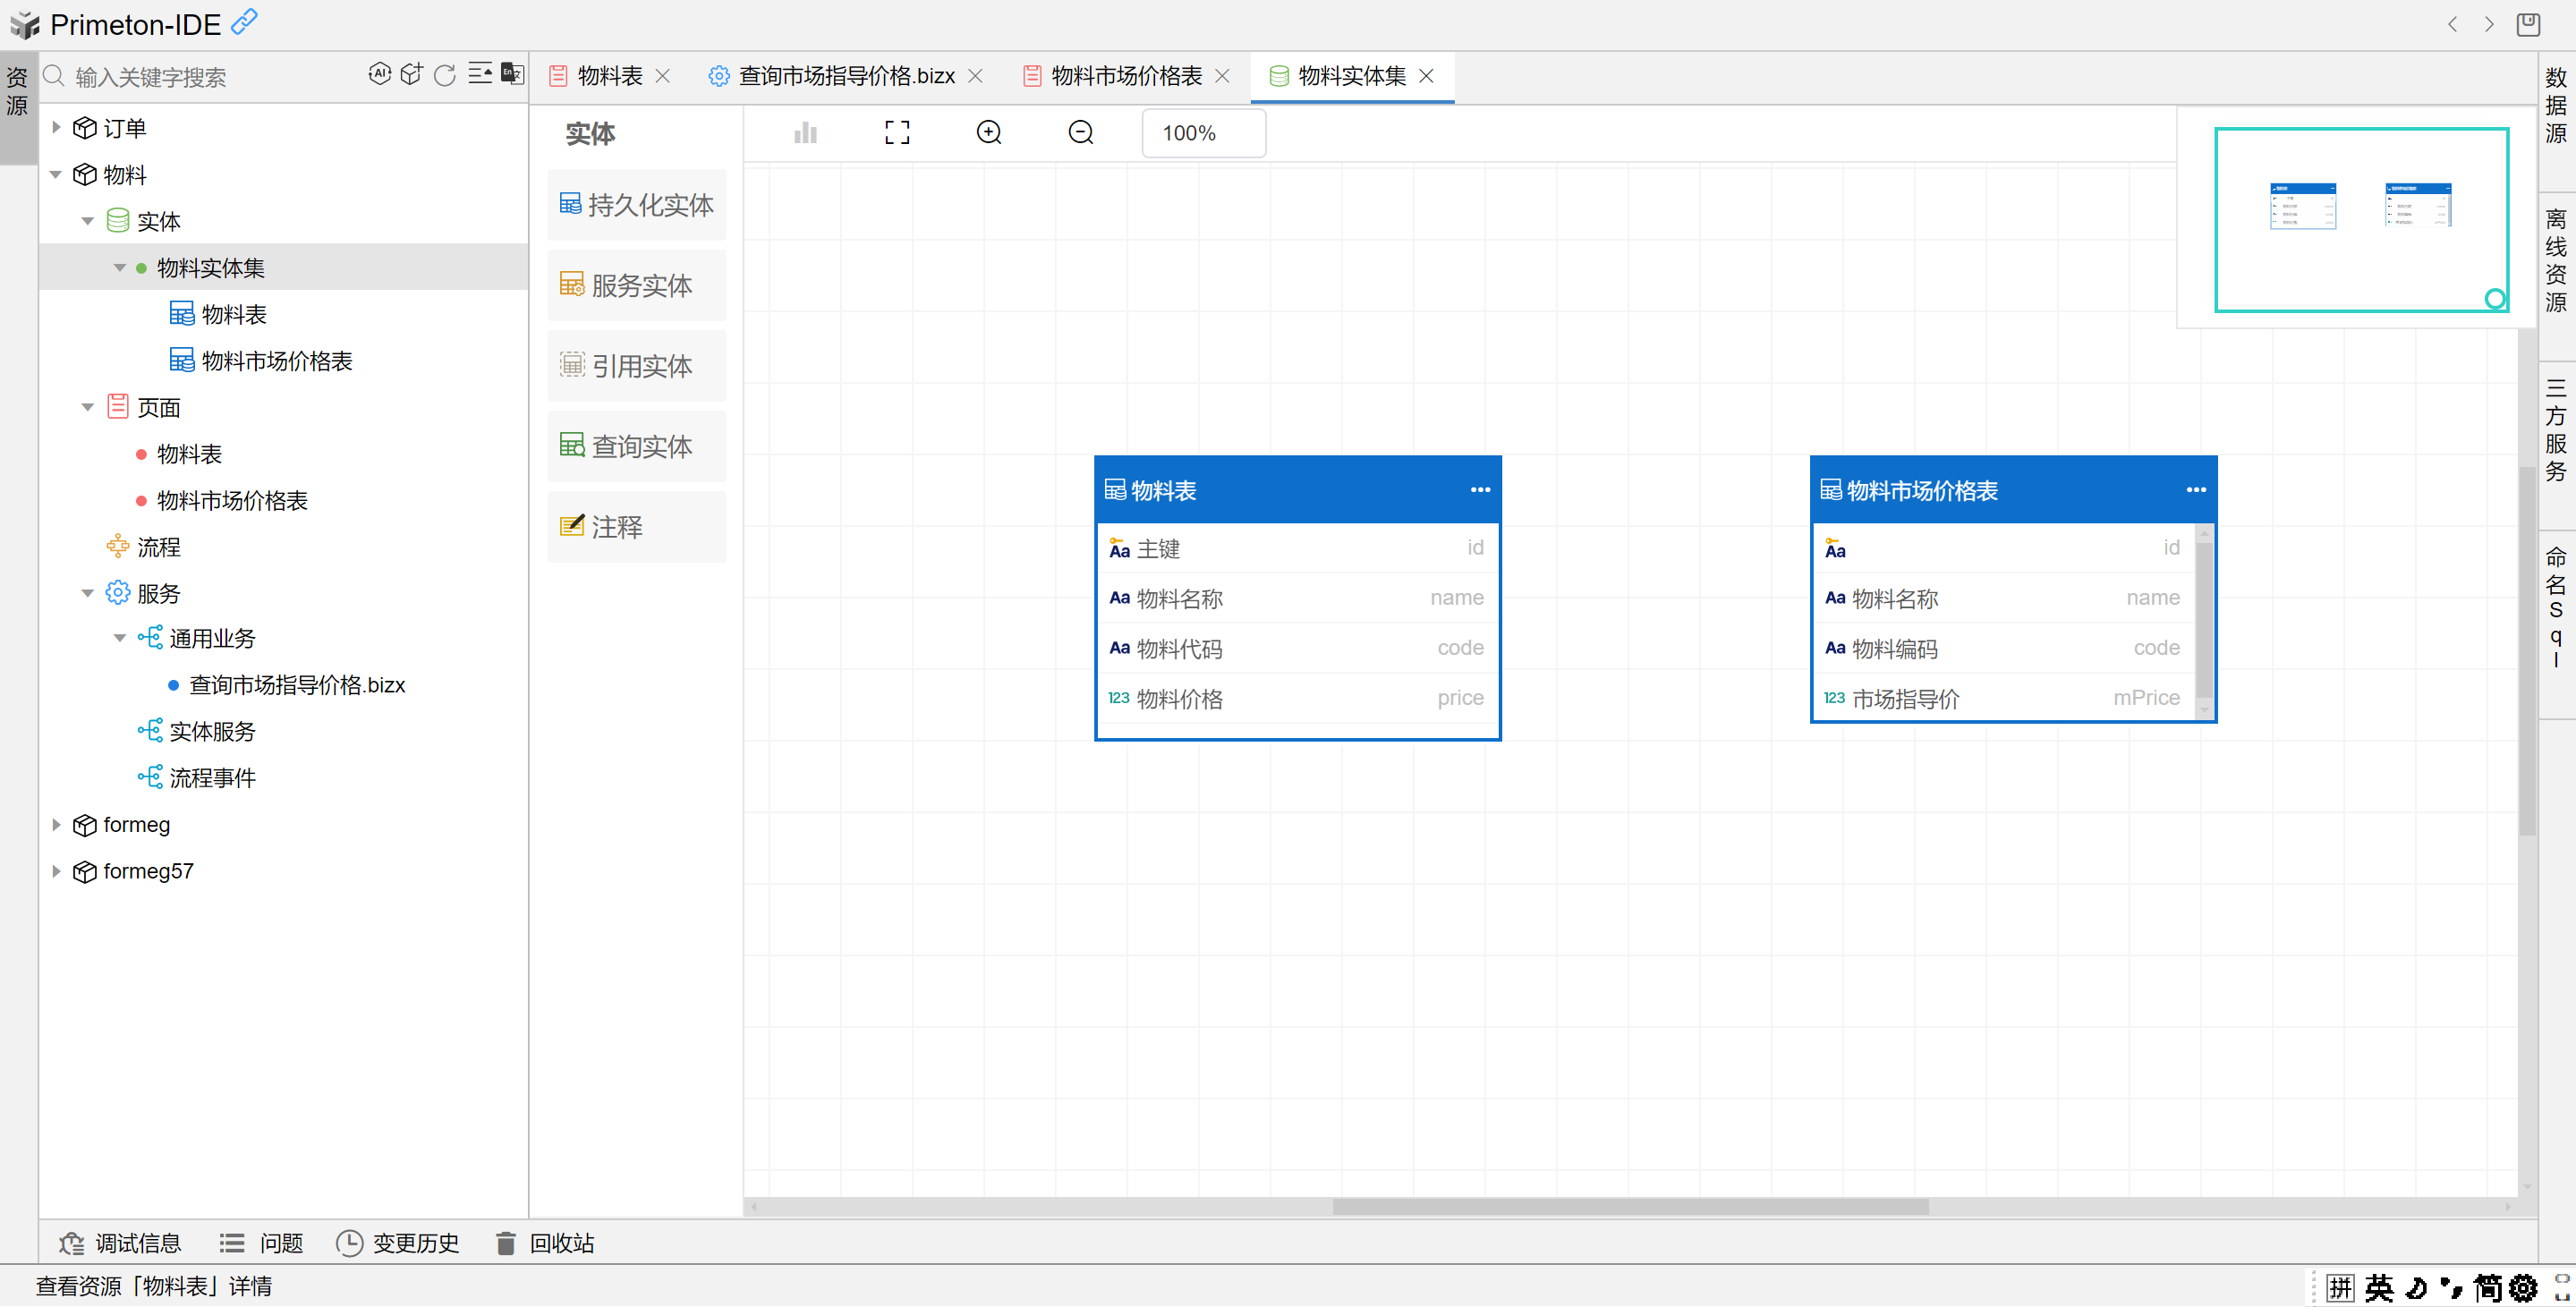Click the add new module cube icon
Screen dimensions: 2576x1307
[x=412, y=74]
